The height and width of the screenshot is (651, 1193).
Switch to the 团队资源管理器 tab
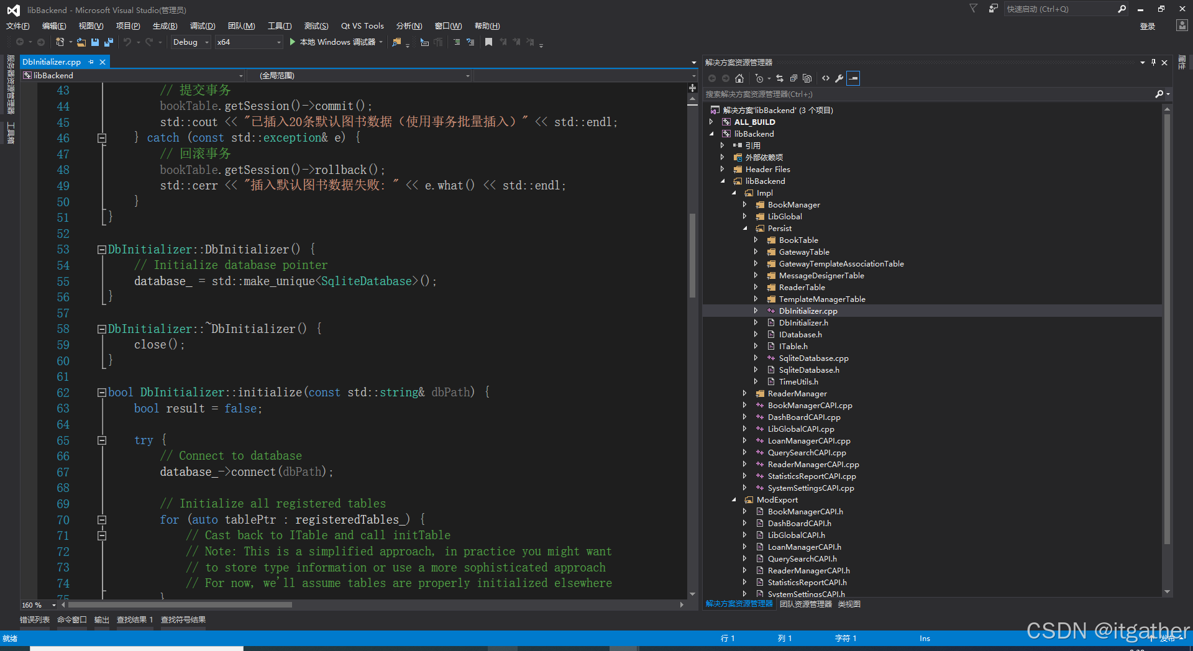click(806, 604)
